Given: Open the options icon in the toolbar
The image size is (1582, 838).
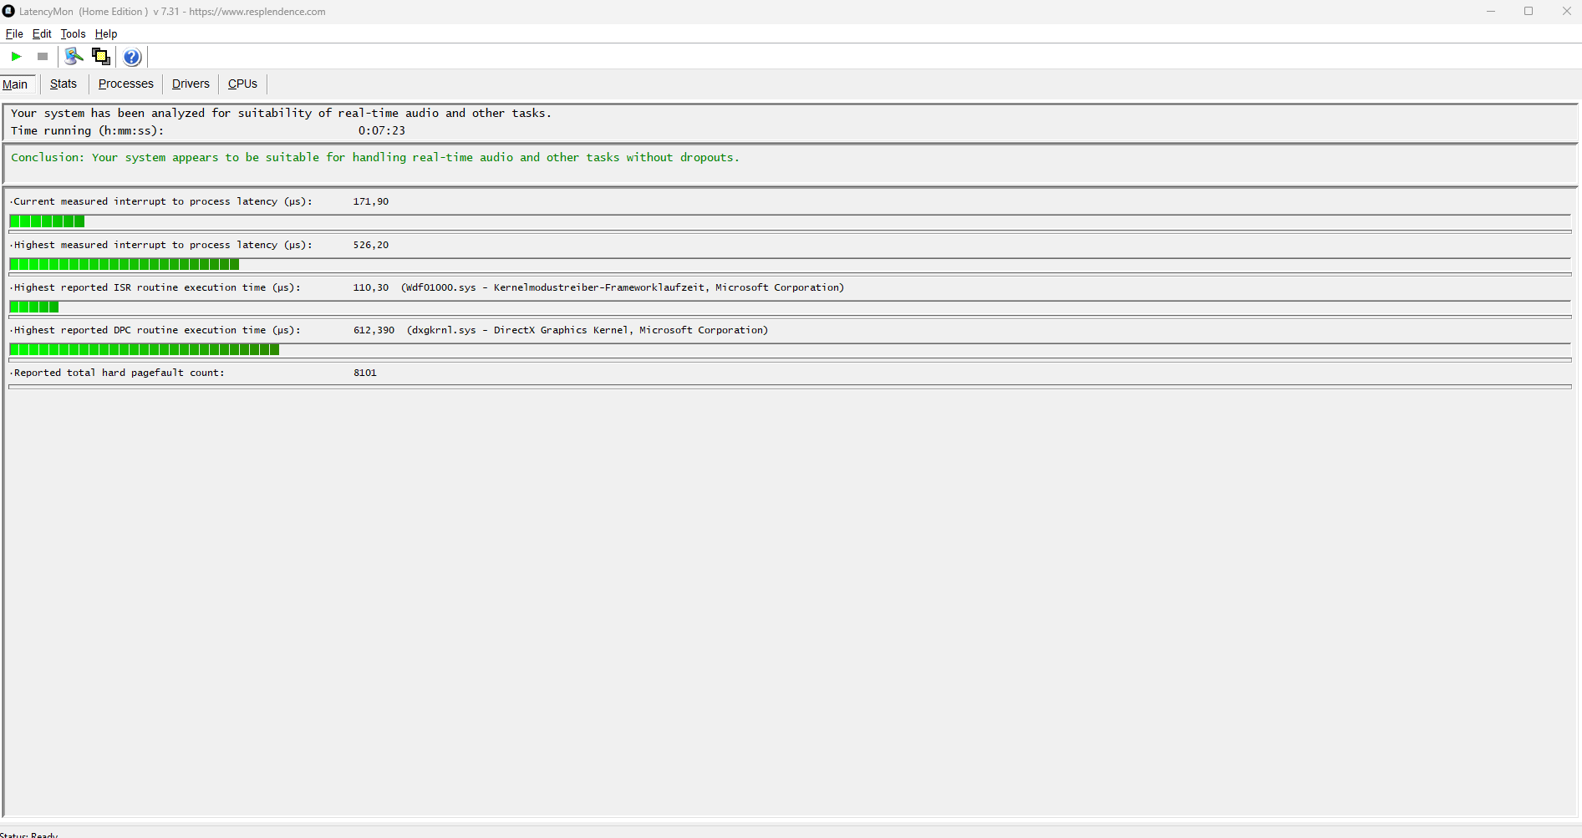Looking at the screenshot, I should (74, 57).
